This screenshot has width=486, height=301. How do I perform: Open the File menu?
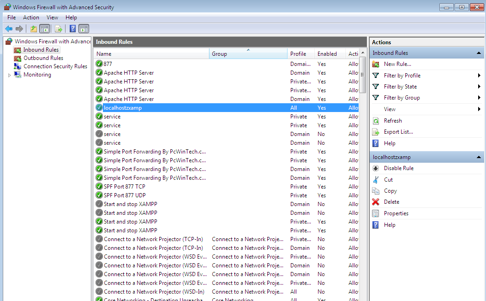pyautogui.click(x=12, y=18)
